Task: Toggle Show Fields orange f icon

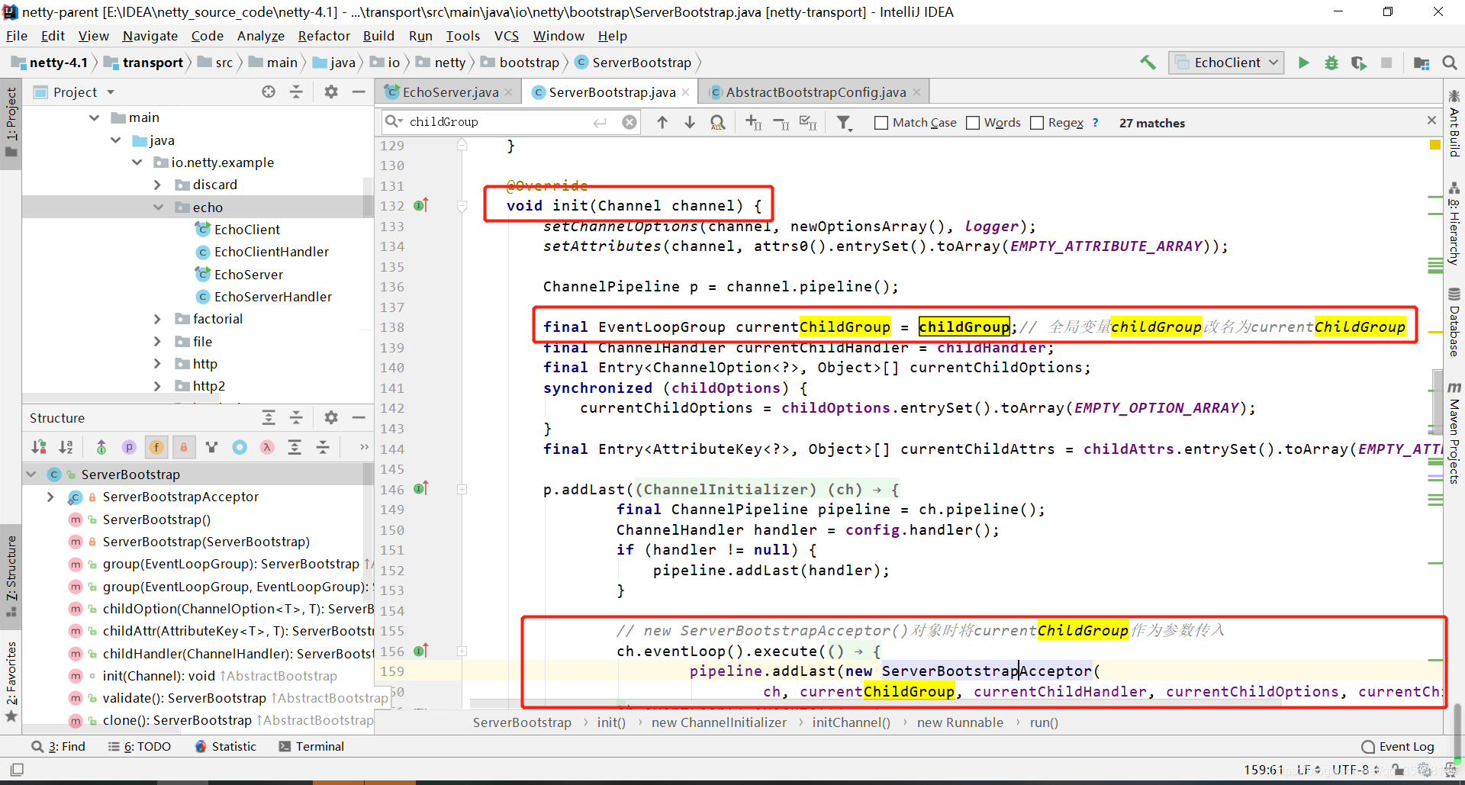Action: coord(156,447)
